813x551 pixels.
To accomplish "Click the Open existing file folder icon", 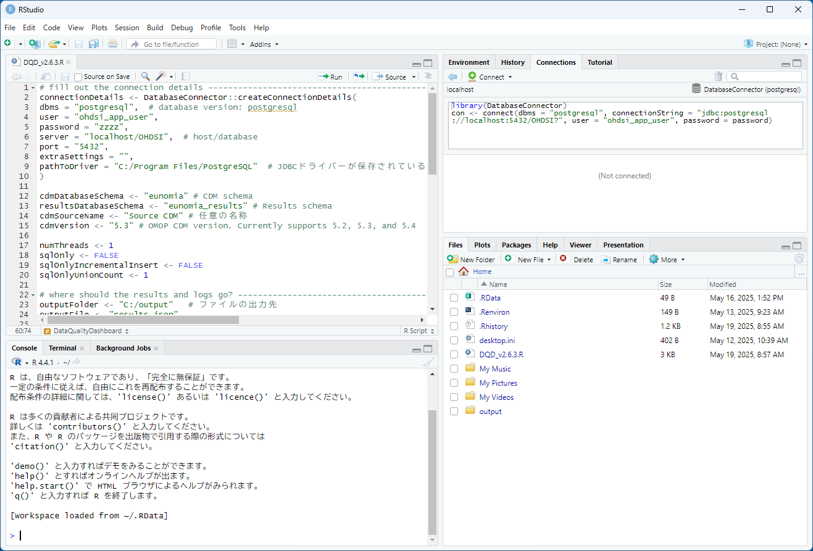I will point(54,44).
